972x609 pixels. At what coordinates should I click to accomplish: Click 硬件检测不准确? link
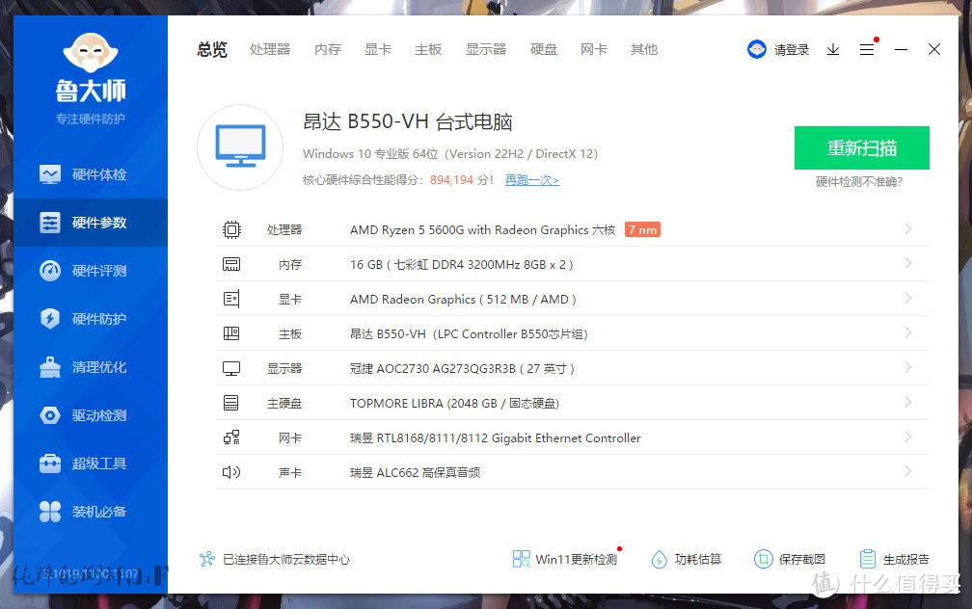click(x=859, y=181)
